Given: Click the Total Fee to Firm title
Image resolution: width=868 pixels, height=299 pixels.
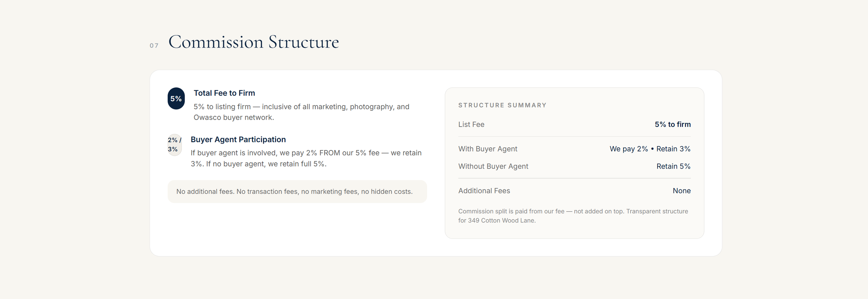Looking at the screenshot, I should point(224,93).
